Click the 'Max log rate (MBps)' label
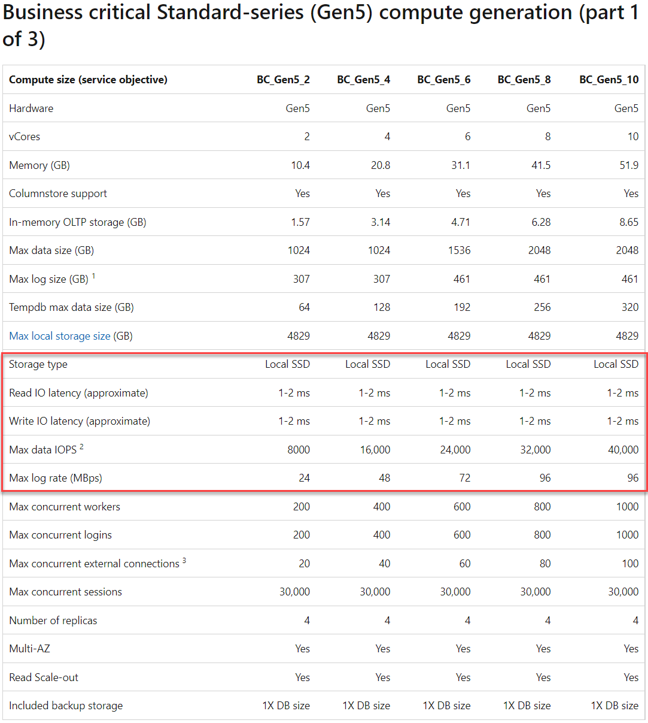This screenshot has width=648, height=723. (56, 478)
